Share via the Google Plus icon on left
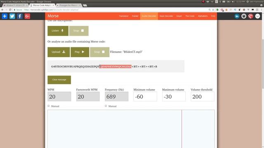Image resolution: width=264 pixels, height=148 pixels. point(27,16)
